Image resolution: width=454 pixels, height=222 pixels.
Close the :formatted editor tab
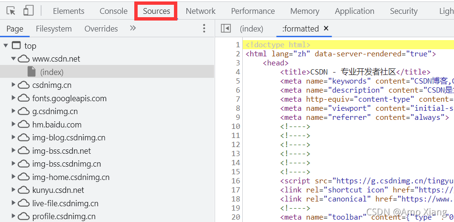[326, 28]
